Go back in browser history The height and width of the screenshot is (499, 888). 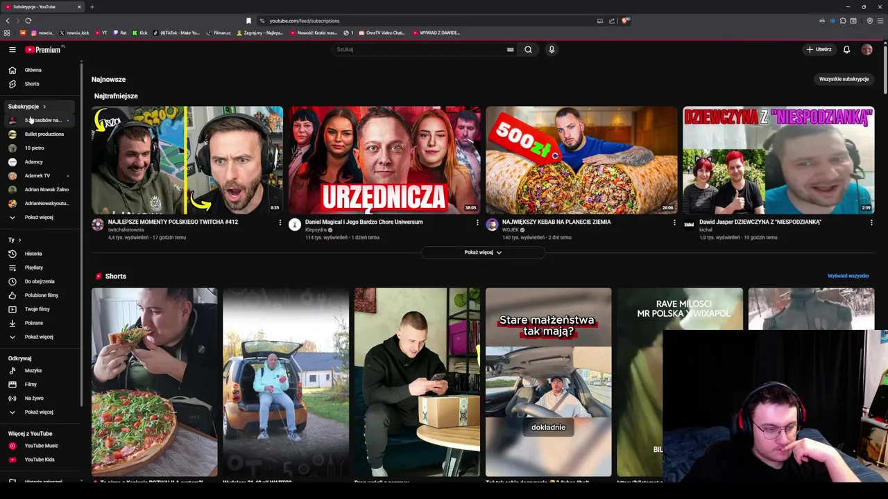click(8, 21)
